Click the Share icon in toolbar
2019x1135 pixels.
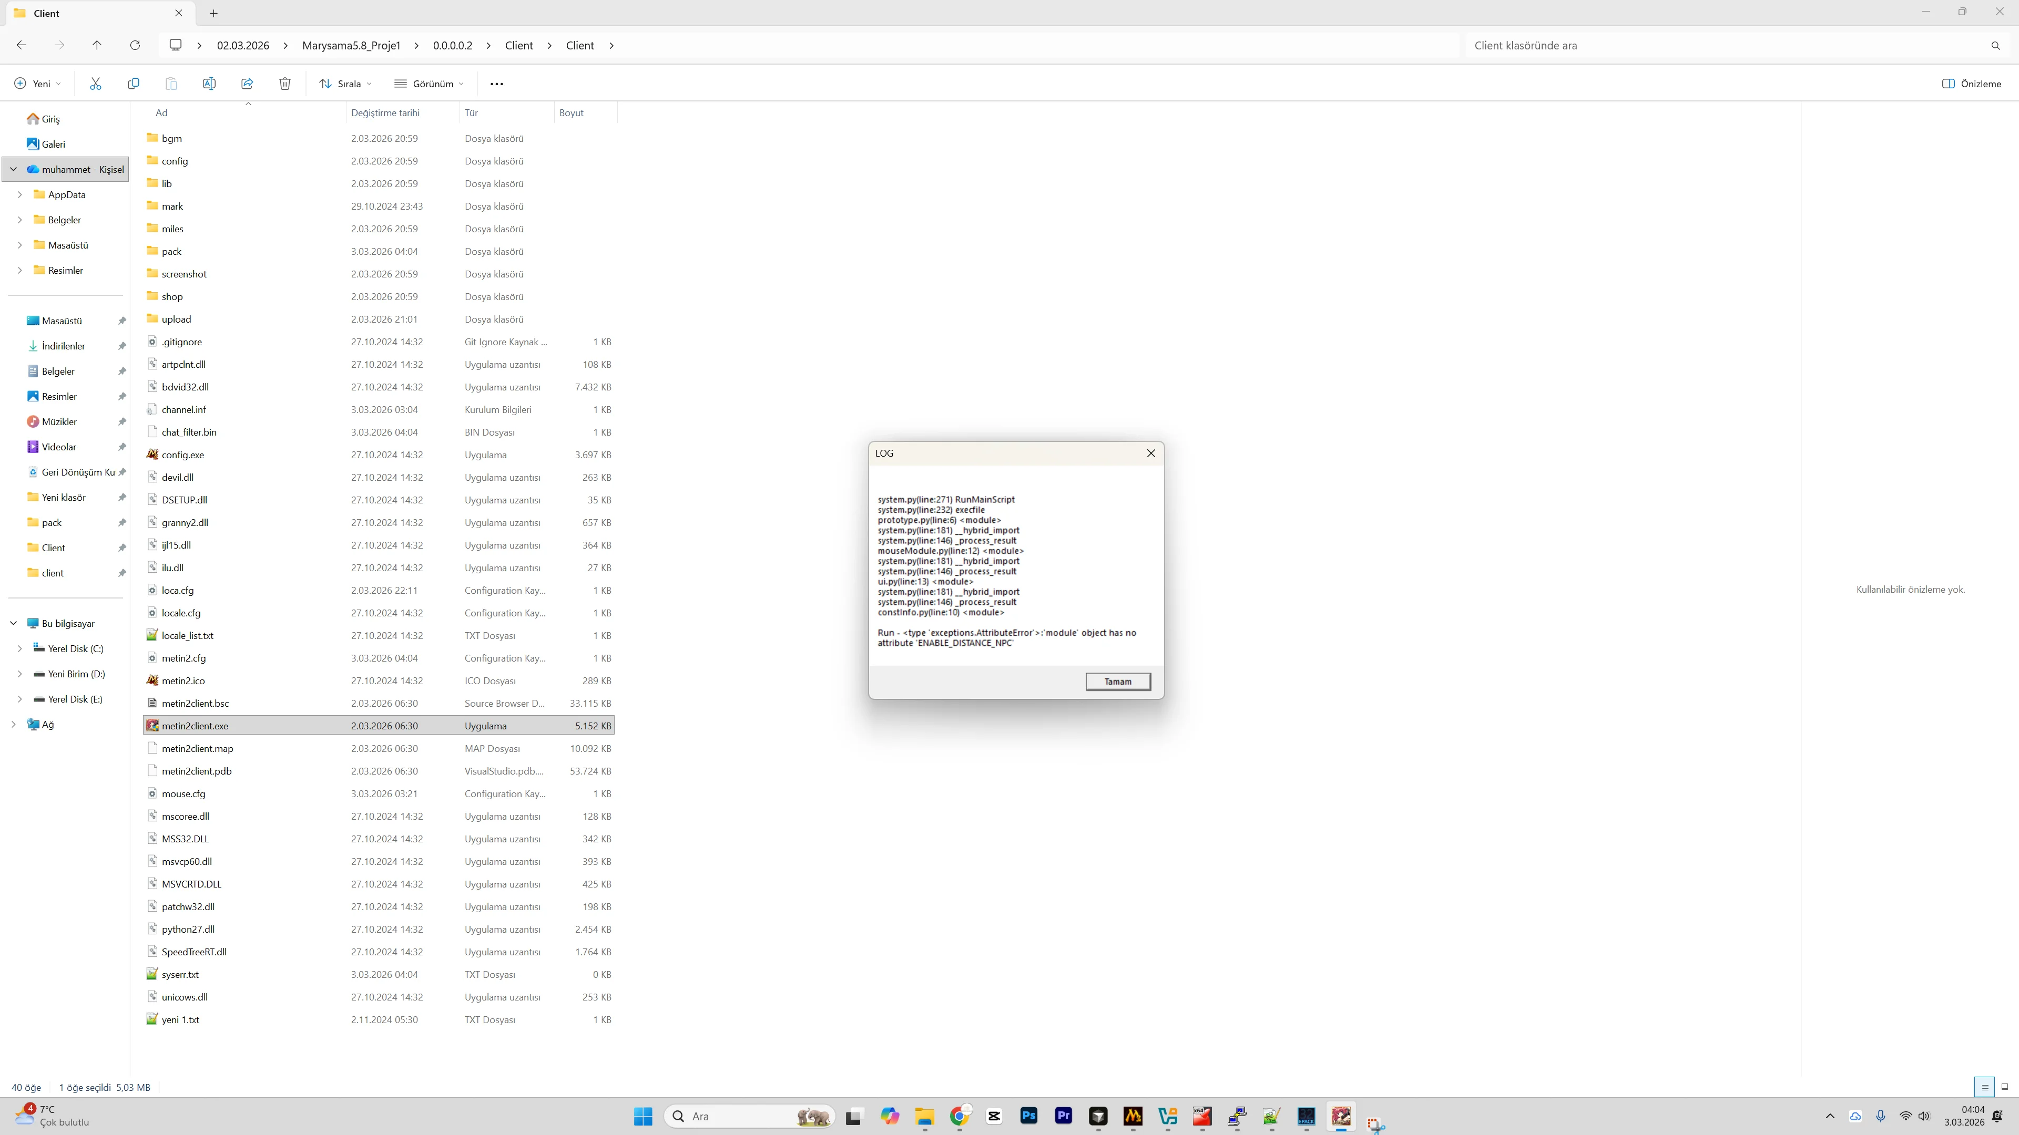pos(247,84)
